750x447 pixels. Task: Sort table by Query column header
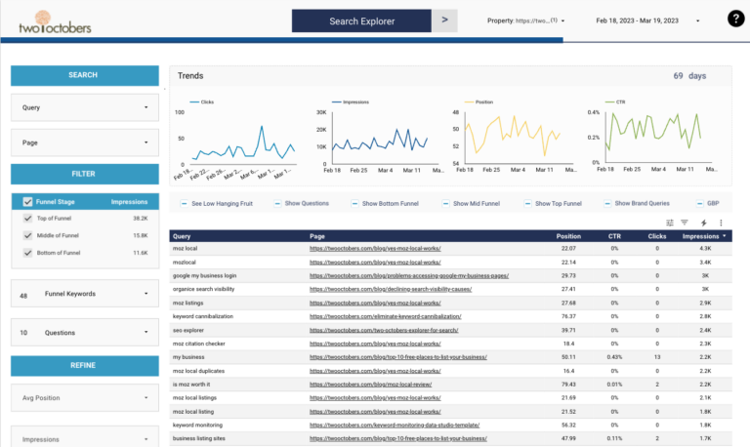click(x=182, y=236)
